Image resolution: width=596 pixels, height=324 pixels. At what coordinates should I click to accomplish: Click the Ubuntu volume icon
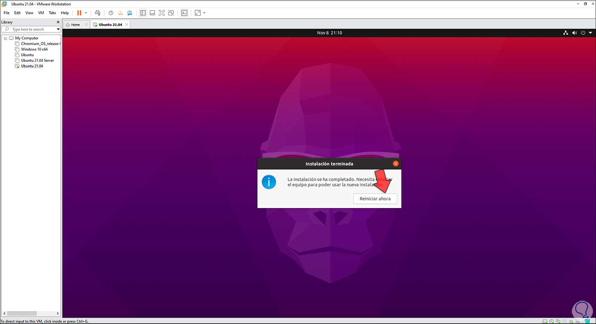pos(574,33)
